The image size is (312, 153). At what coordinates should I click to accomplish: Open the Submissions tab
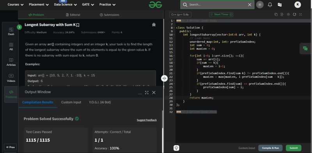click(109, 15)
